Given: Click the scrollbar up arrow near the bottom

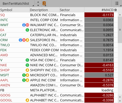Looking at the screenshot, I should pos(120,97).
